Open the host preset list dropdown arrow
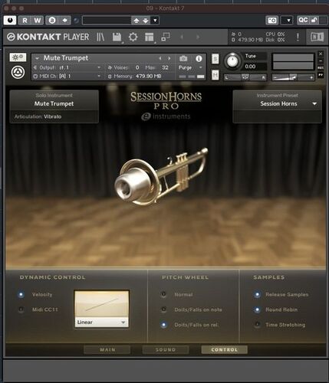This screenshot has width=329, height=383. [x=155, y=21]
